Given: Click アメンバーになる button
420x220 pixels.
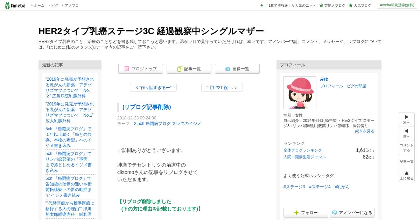Looking at the screenshot, I should click(352, 213).
